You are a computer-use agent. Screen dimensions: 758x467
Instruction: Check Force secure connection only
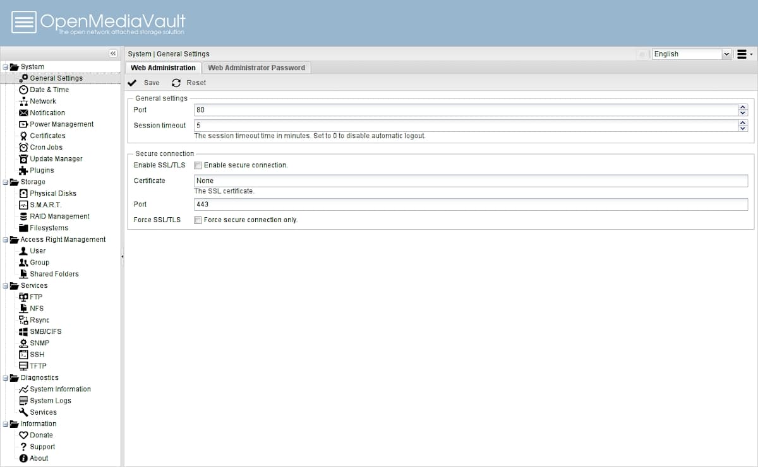(x=198, y=220)
